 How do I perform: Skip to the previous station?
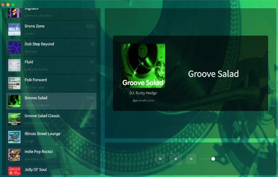160,159
